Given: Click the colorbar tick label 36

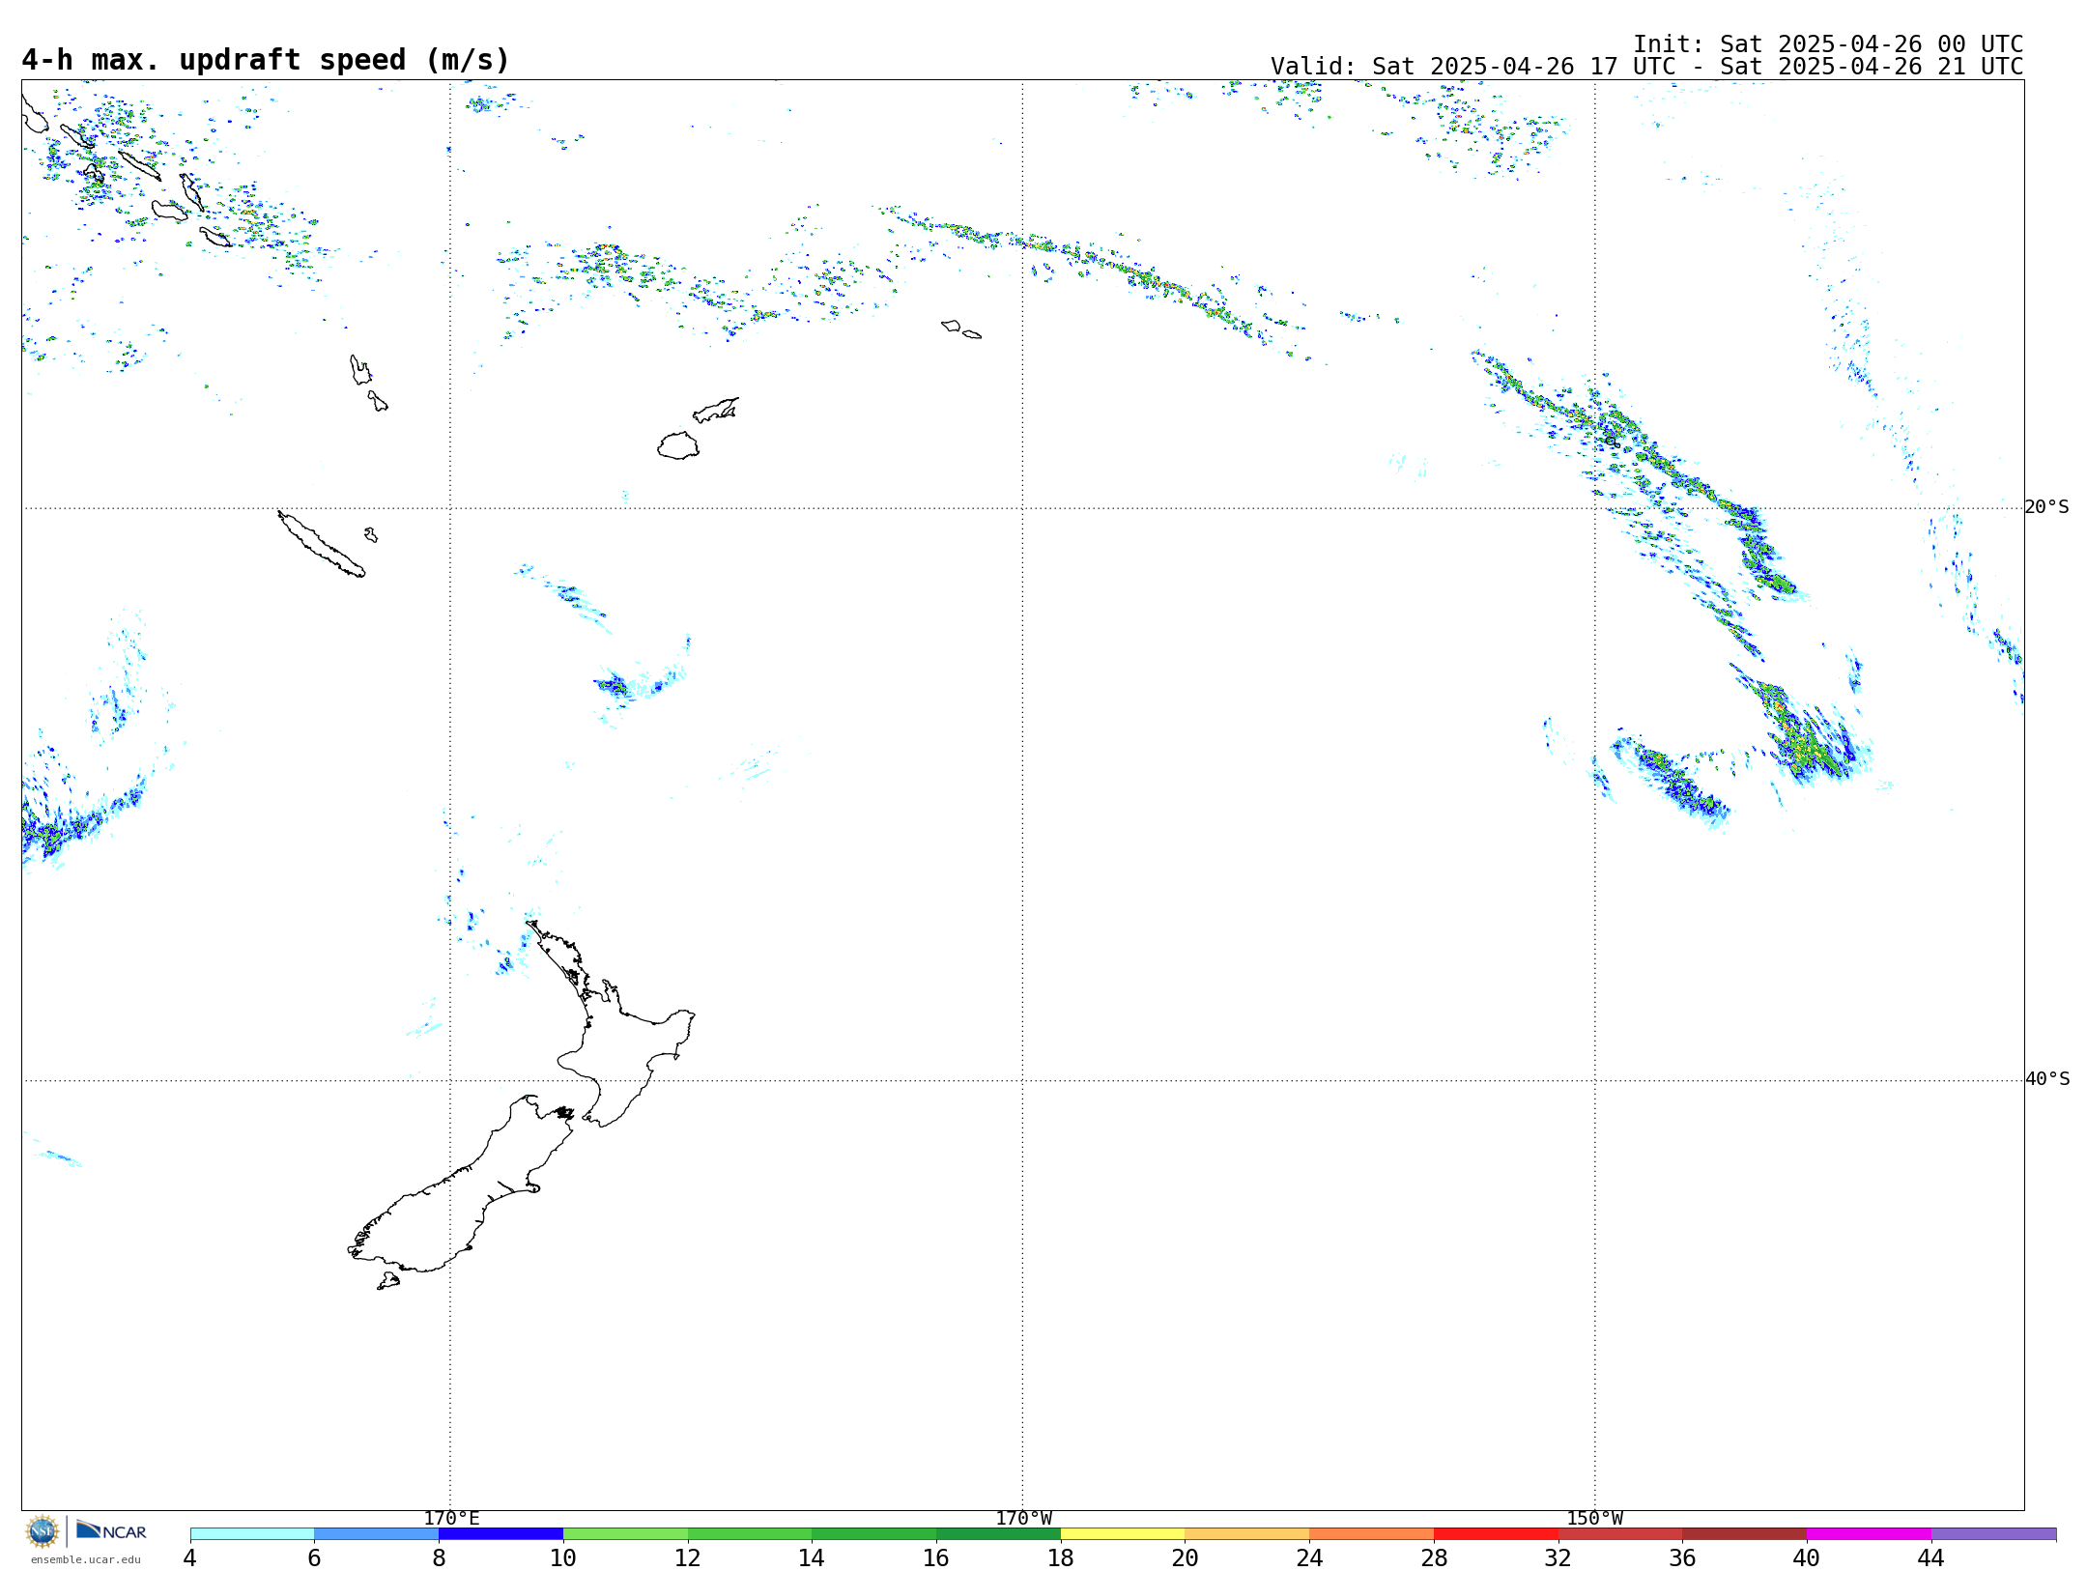Looking at the screenshot, I should [x=1682, y=1557].
